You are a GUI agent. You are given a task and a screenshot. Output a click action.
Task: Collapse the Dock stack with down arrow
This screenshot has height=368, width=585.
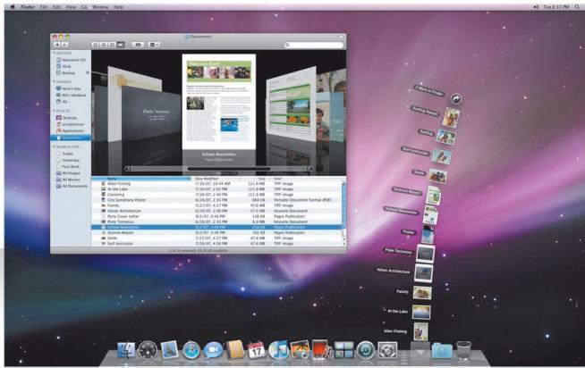click(420, 351)
